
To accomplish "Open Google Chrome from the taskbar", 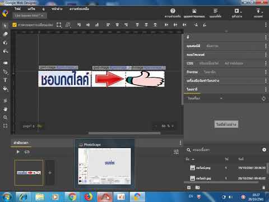I will (72, 197).
